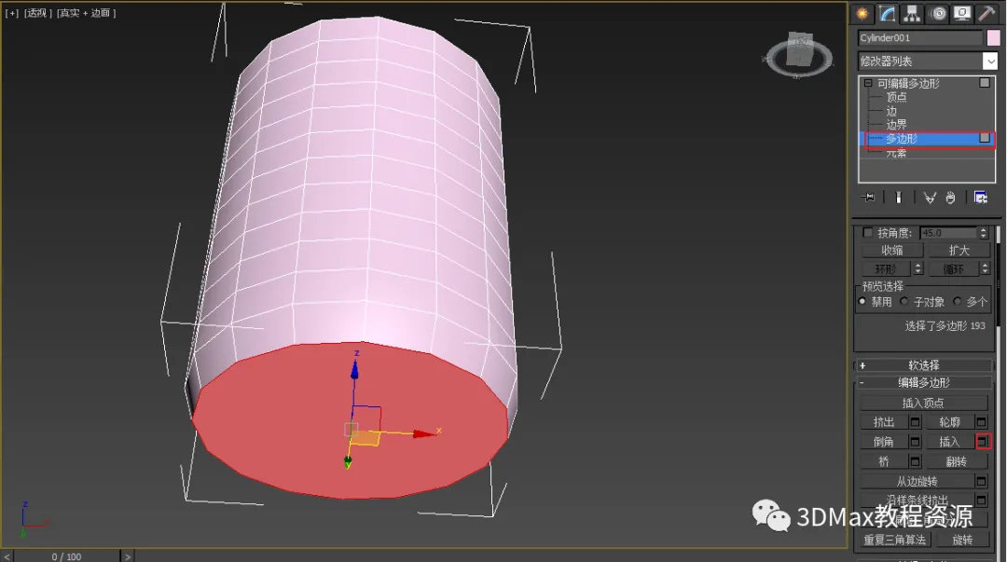
Task: Click the 循环 button
Action: coord(953,268)
